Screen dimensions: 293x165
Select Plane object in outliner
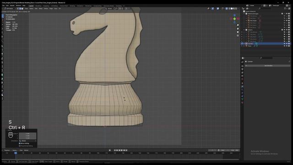point(250,46)
